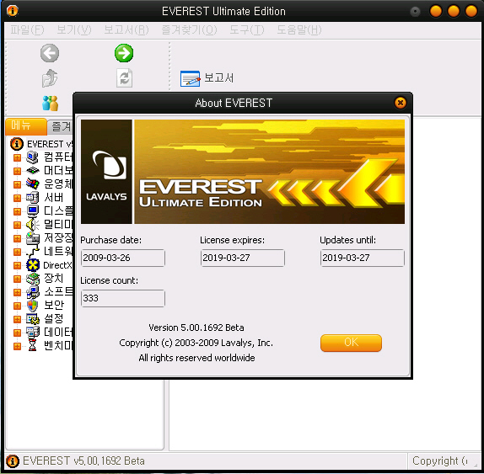Click the License count field
The height and width of the screenshot is (474, 484).
[123, 298]
